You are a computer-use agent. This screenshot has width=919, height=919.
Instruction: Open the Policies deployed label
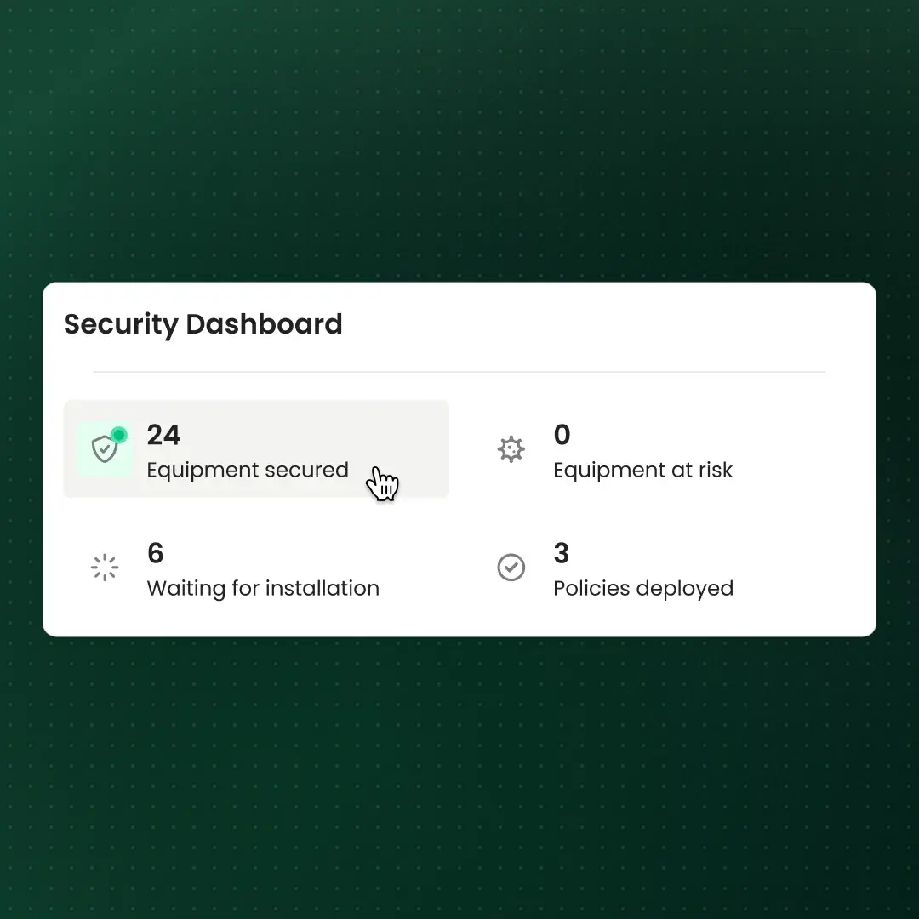coord(643,589)
